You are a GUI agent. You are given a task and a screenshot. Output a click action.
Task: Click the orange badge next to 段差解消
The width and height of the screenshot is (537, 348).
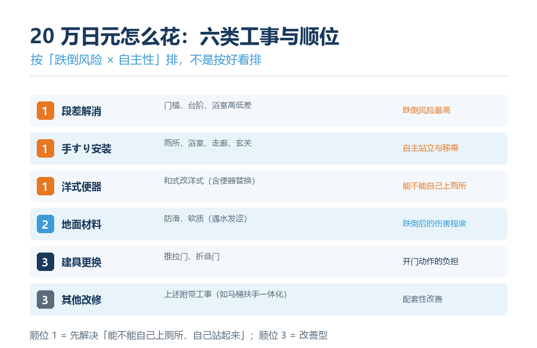[46, 111]
